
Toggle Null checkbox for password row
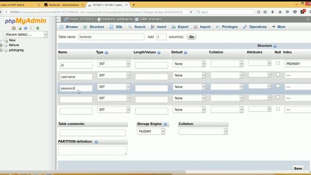point(278,86)
